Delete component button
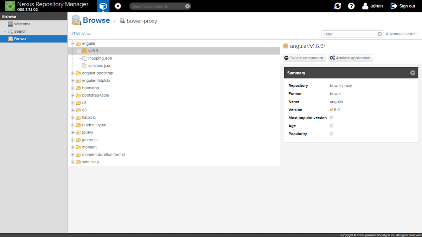 [x=304, y=58]
